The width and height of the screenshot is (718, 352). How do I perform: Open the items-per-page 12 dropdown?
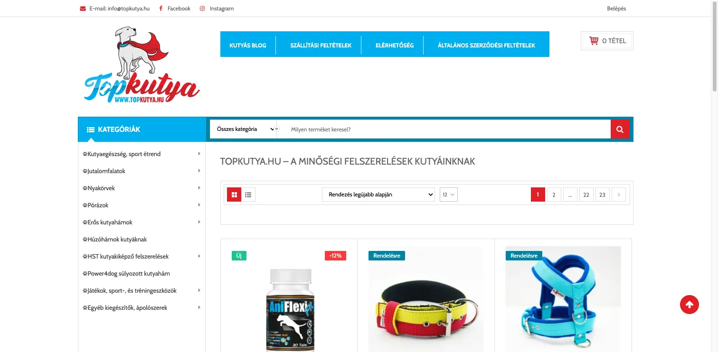point(449,195)
